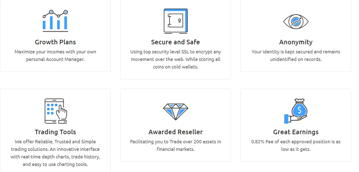Screen dimensions: 359x172
Task: Click the identity kept secured description
Action: pos(296,56)
